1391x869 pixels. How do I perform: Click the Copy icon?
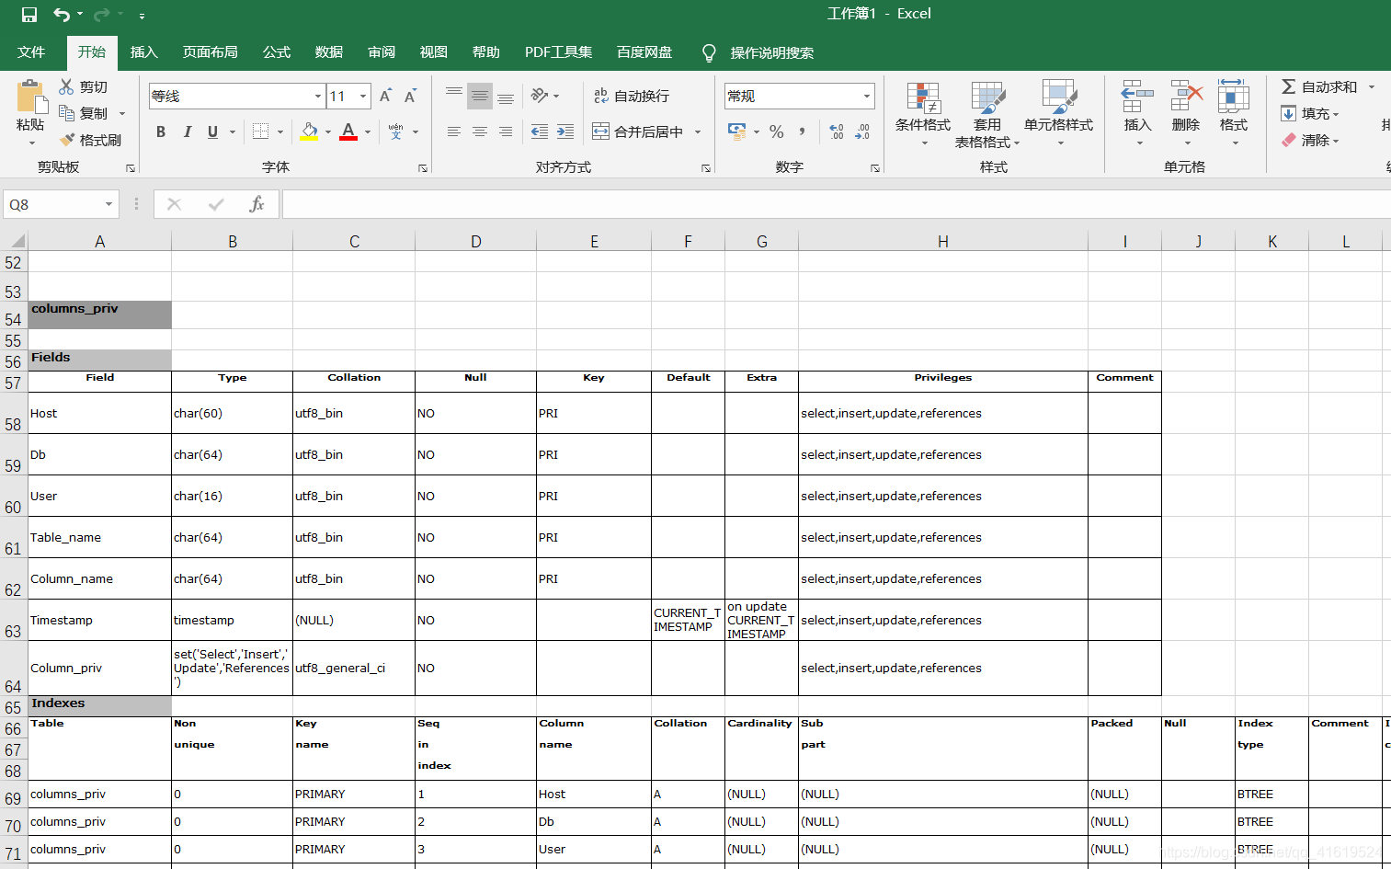pos(66,113)
